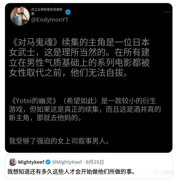Open the more options three-dot menu
The height and width of the screenshot is (180, 180).
167,12
